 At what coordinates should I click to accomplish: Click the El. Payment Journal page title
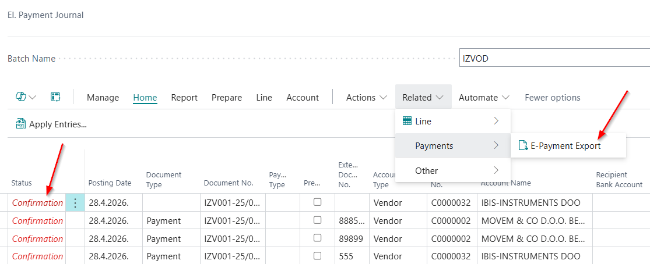(45, 15)
